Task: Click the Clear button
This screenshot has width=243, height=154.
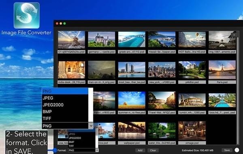Action: (x=153, y=150)
